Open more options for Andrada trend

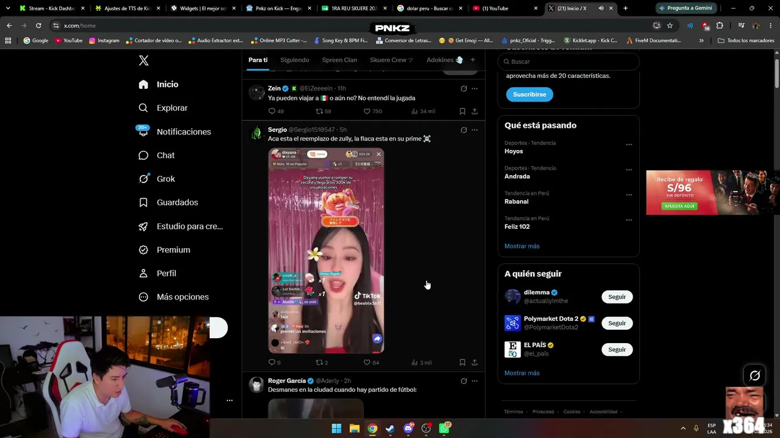629,170
